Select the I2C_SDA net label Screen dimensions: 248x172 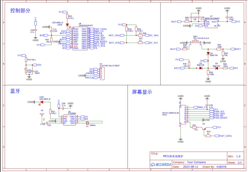pyautogui.click(x=153, y=35)
